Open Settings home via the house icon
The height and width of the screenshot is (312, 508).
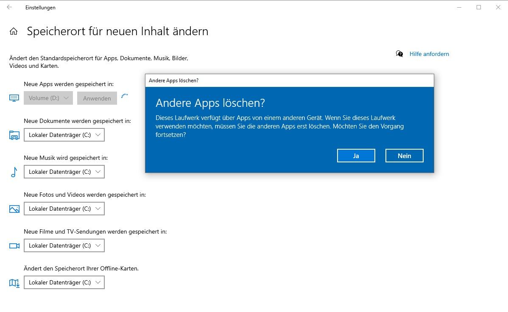click(x=14, y=31)
